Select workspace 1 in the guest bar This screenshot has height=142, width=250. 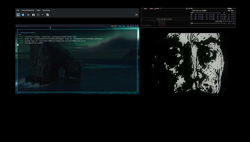16,26
